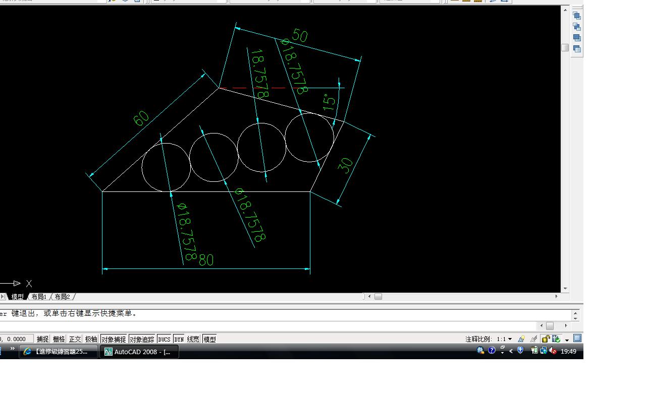Click command line horizontal scroll left arrow
Screen dimensions: 646x403
[x=542, y=326]
